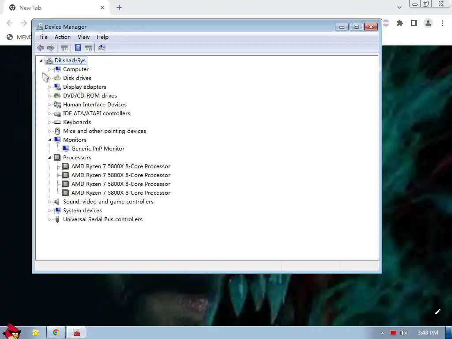Viewport: 452px width, 339px height.
Task: Click the Forward arrow in Device Manager toolbar
Action: (x=50, y=48)
